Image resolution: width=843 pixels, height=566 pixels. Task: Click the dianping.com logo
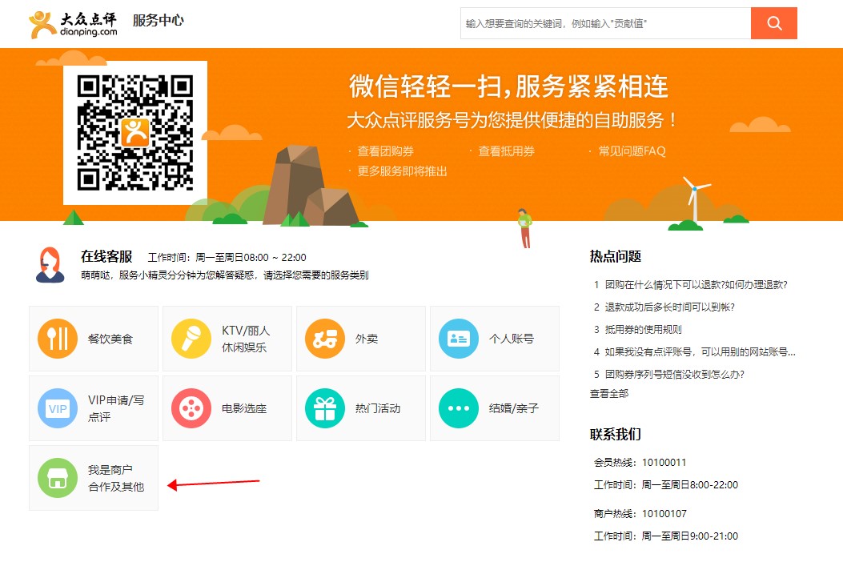74,24
